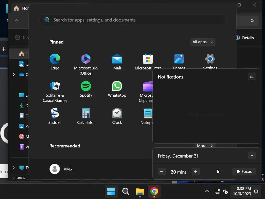Select Downloads folder in Explorer sidebar
The width and height of the screenshot is (265, 199).
[x=24, y=106]
